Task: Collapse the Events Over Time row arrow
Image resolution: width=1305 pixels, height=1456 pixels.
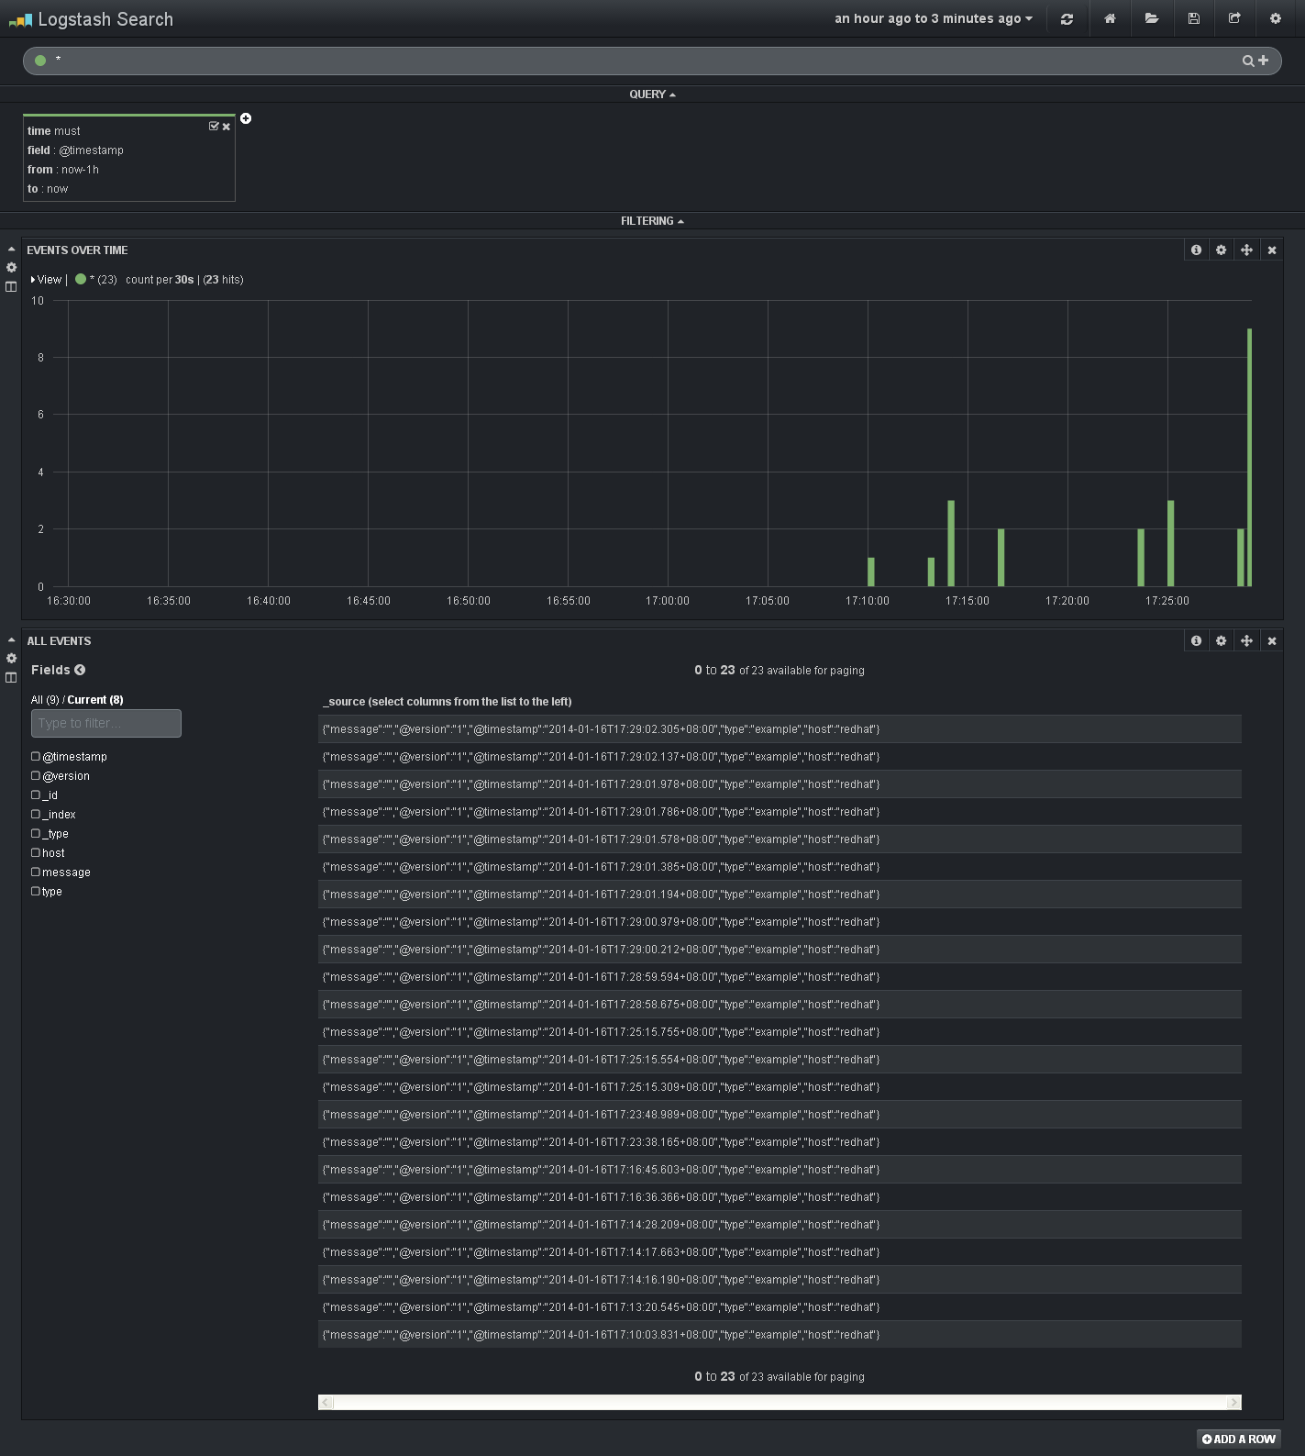Action: coord(11,250)
